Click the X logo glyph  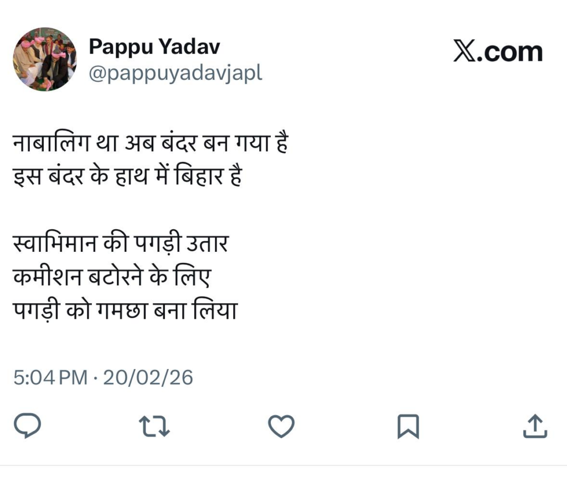coord(465,52)
